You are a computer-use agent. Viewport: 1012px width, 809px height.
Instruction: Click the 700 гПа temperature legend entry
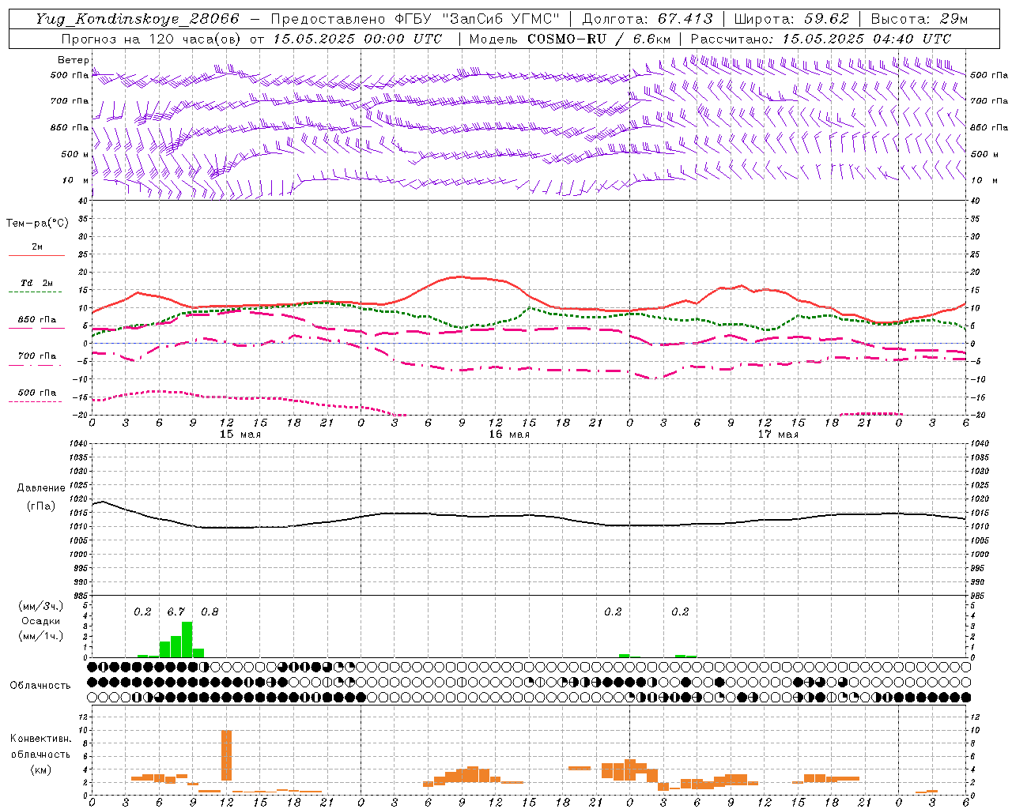click(36, 356)
